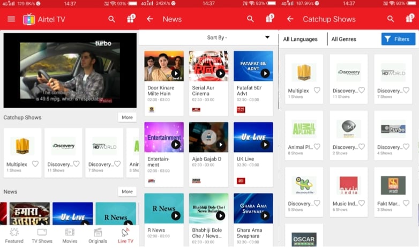Play Serial Aur Cinema

tap(220, 73)
